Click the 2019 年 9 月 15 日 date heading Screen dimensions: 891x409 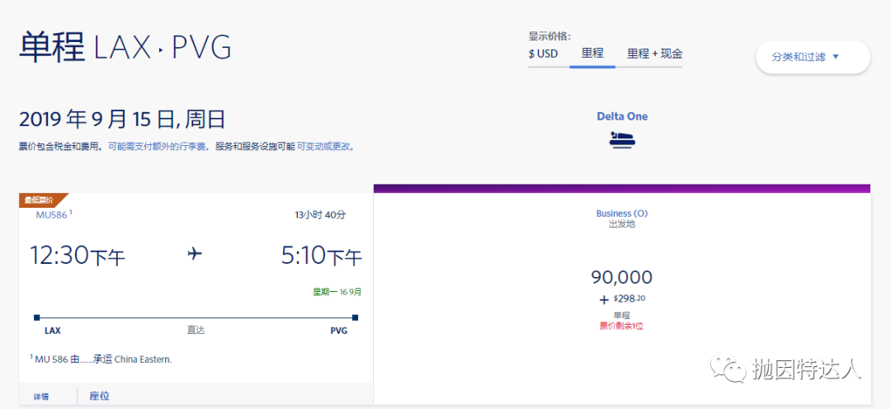pos(122,120)
